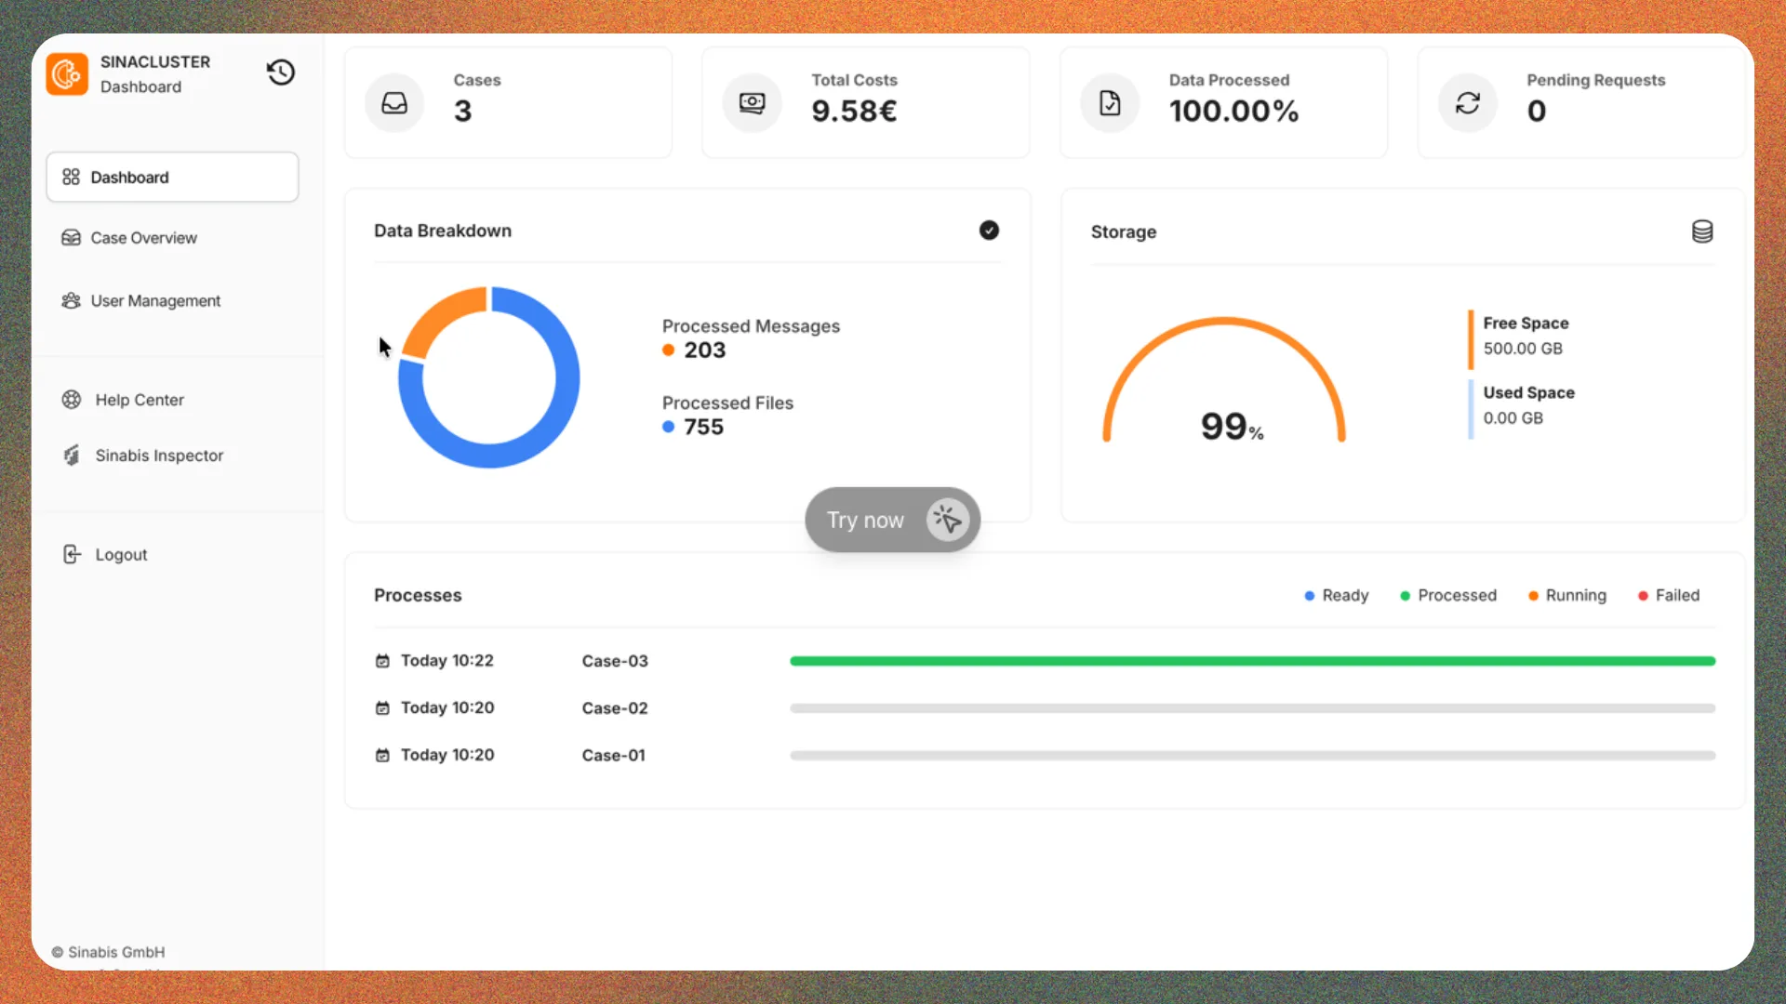Click the Storage database icon

[1702, 231]
